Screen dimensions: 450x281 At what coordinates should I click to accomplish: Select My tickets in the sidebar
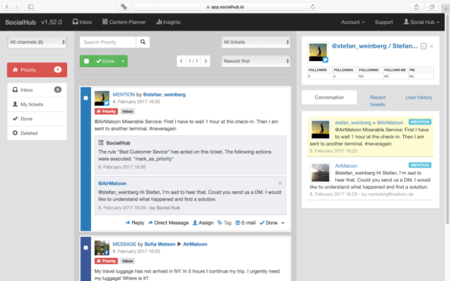[x=37, y=104]
